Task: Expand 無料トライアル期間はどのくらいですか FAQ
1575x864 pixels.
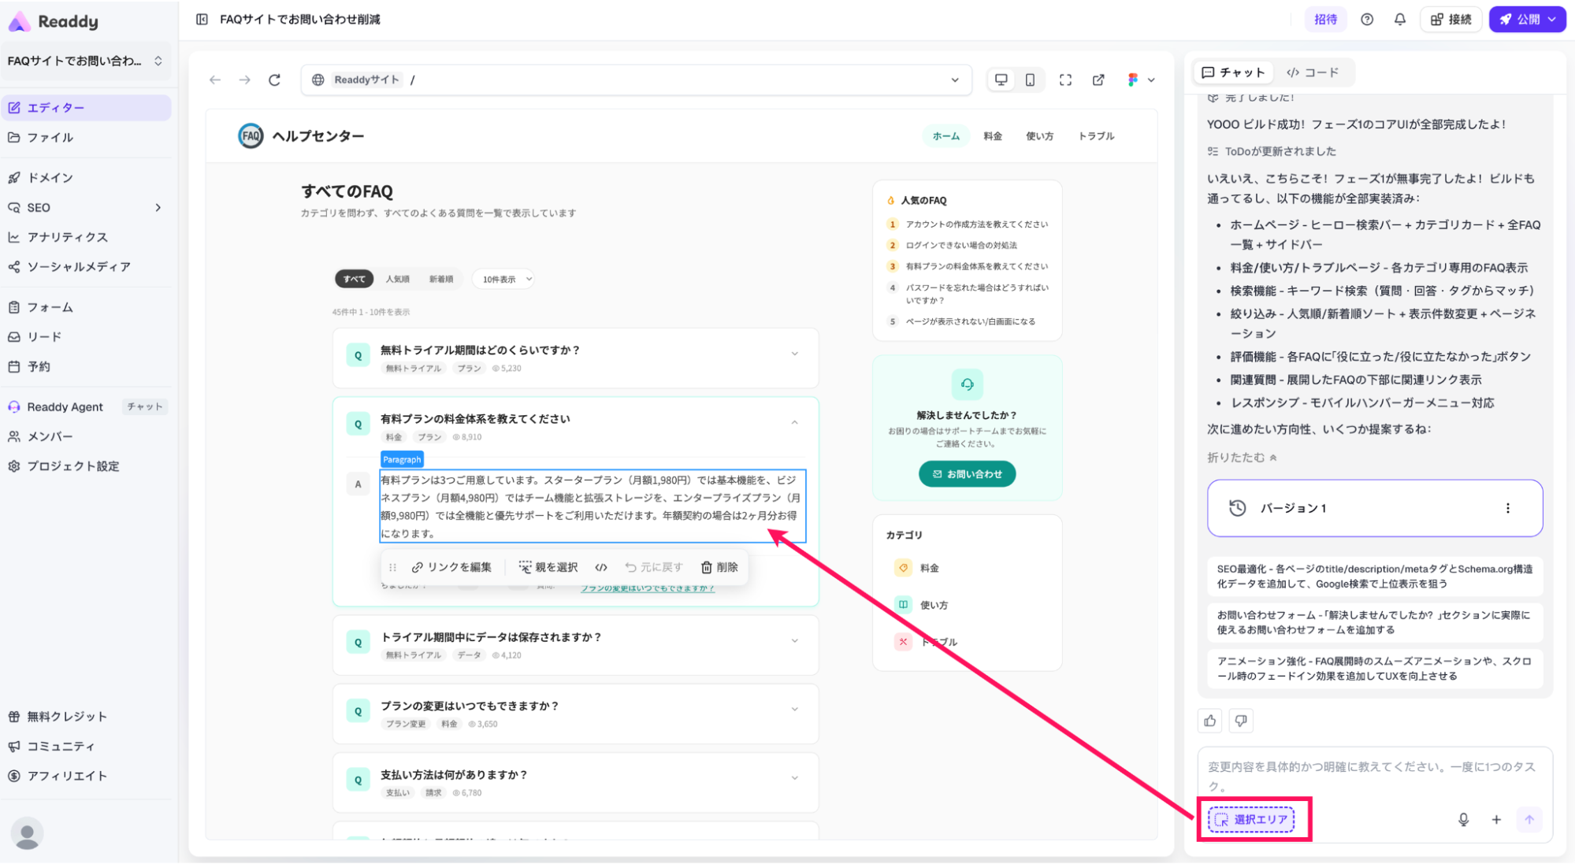Action: coord(575,358)
